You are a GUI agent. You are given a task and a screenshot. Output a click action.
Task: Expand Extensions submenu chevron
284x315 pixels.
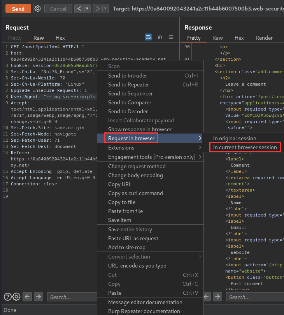coord(200,148)
